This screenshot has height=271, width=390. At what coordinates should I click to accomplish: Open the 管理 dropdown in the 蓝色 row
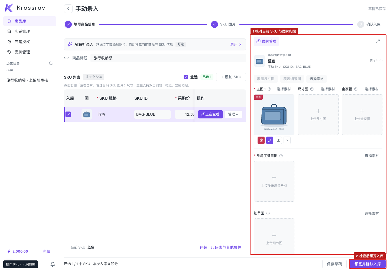[233, 114]
